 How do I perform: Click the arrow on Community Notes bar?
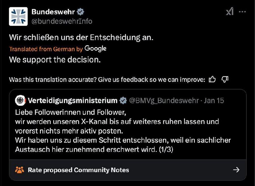pos(236,170)
